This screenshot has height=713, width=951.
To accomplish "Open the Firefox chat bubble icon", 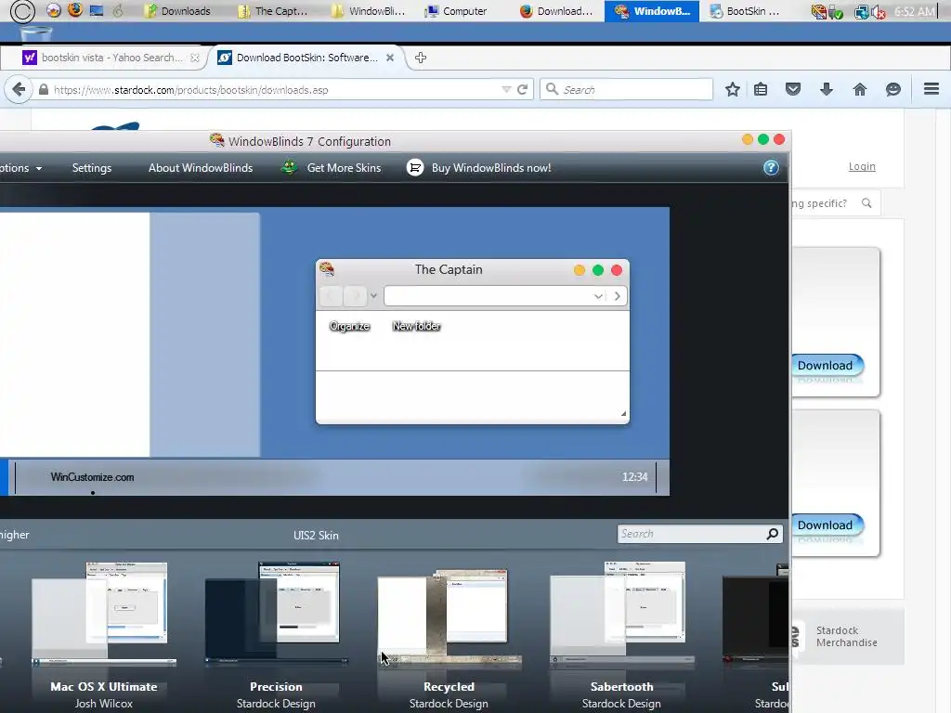I will pos(892,90).
